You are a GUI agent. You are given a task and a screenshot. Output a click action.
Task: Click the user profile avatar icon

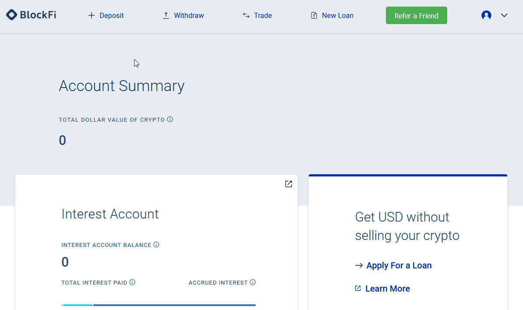click(486, 15)
